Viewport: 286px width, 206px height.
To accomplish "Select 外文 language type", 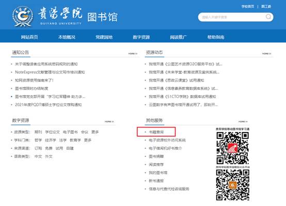I will coord(49,156).
